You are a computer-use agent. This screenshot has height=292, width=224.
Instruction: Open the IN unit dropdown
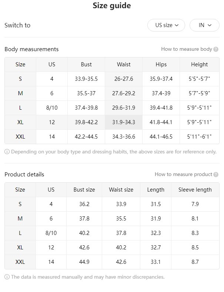(x=204, y=25)
